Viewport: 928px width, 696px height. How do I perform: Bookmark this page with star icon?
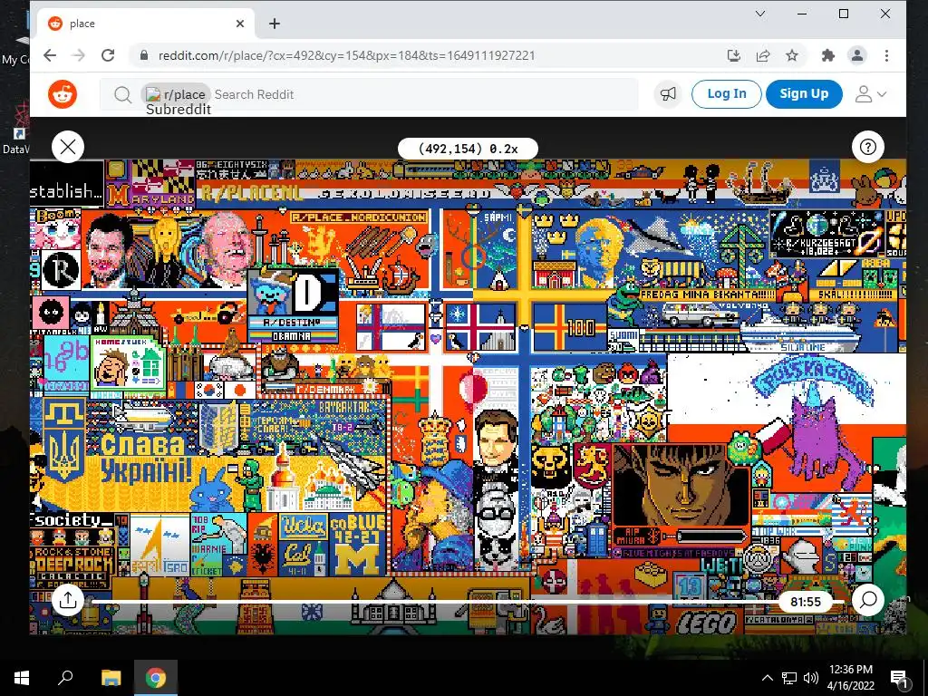point(792,55)
